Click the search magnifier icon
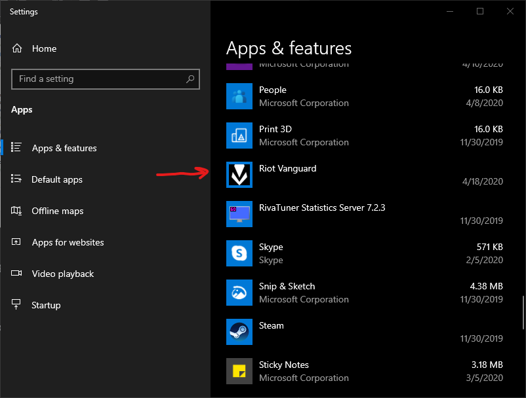The height and width of the screenshot is (398, 526). pos(190,79)
